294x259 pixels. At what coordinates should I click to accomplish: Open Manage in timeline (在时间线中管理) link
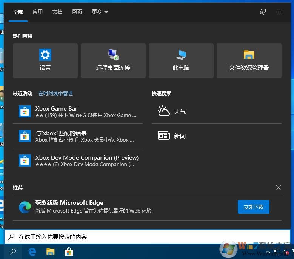click(55, 93)
